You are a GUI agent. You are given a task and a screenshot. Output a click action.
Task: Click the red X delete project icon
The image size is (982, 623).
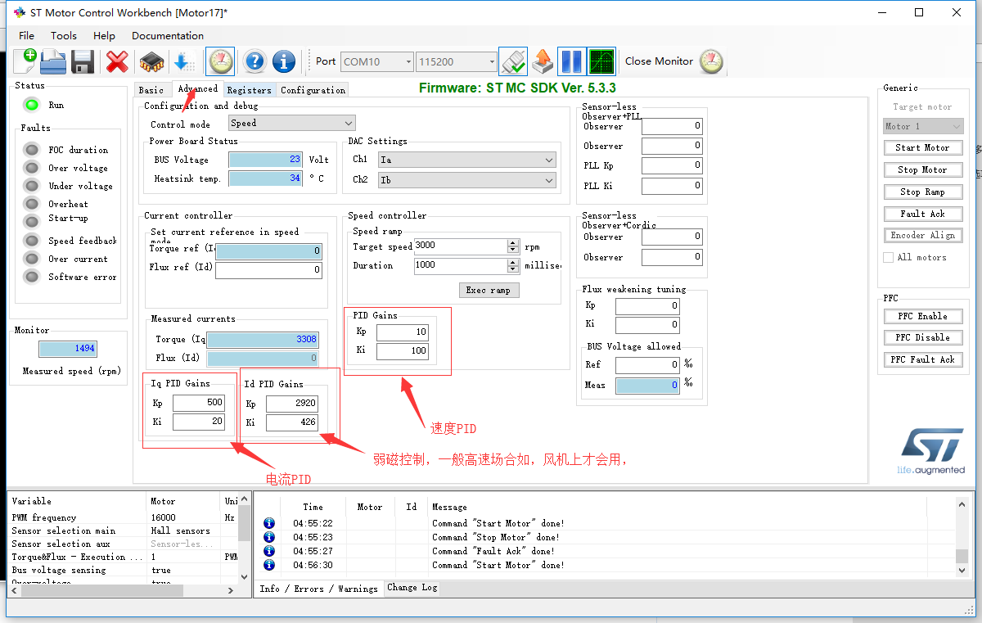pyautogui.click(x=116, y=61)
